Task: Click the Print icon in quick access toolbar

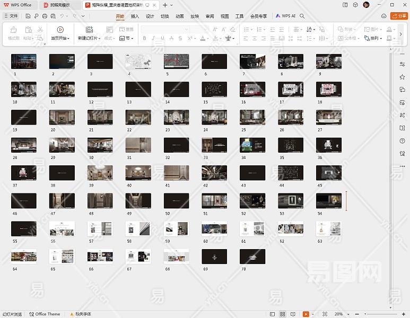Action: (x=45, y=16)
